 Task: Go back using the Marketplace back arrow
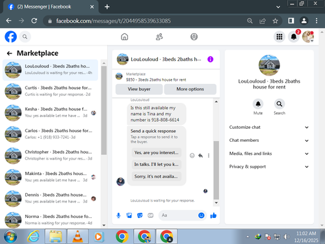pos(9,53)
